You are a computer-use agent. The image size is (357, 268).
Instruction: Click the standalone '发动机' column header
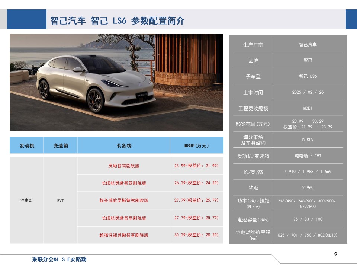pyautogui.click(x=27, y=146)
